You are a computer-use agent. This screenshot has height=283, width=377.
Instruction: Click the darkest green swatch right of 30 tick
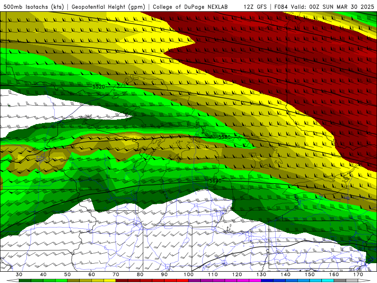pyautogui.click(x=25, y=281)
